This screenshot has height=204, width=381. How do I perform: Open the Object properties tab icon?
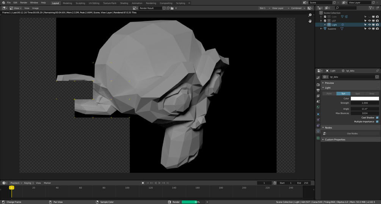318,114
